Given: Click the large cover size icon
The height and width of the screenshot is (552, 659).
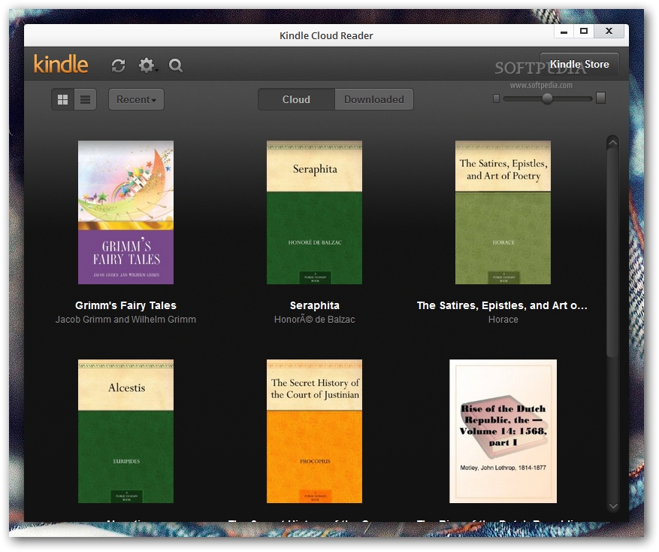Looking at the screenshot, I should point(601,98).
